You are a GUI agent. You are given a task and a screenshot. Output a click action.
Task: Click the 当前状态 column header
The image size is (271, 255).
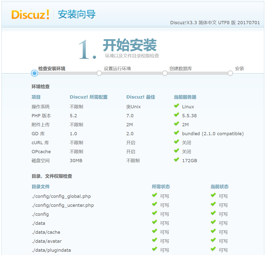click(220, 187)
